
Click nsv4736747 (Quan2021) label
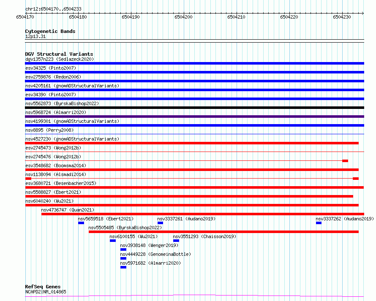68,210
